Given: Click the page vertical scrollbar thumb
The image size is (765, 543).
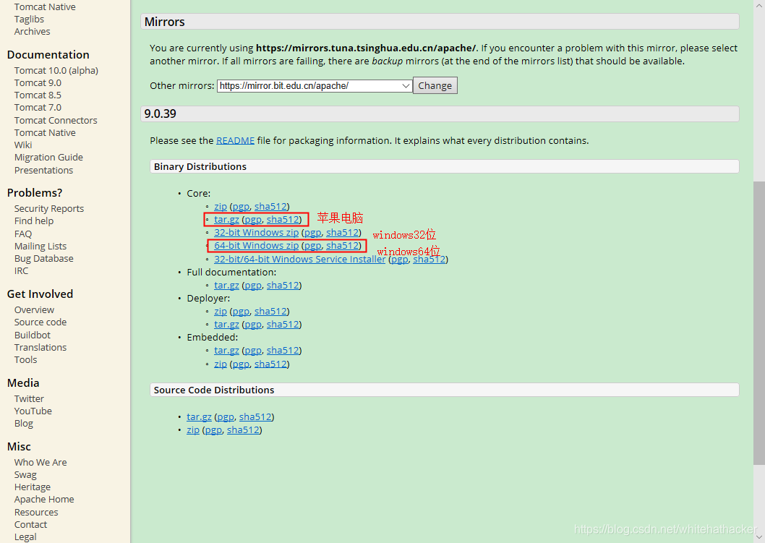Looking at the screenshot, I should point(758,322).
